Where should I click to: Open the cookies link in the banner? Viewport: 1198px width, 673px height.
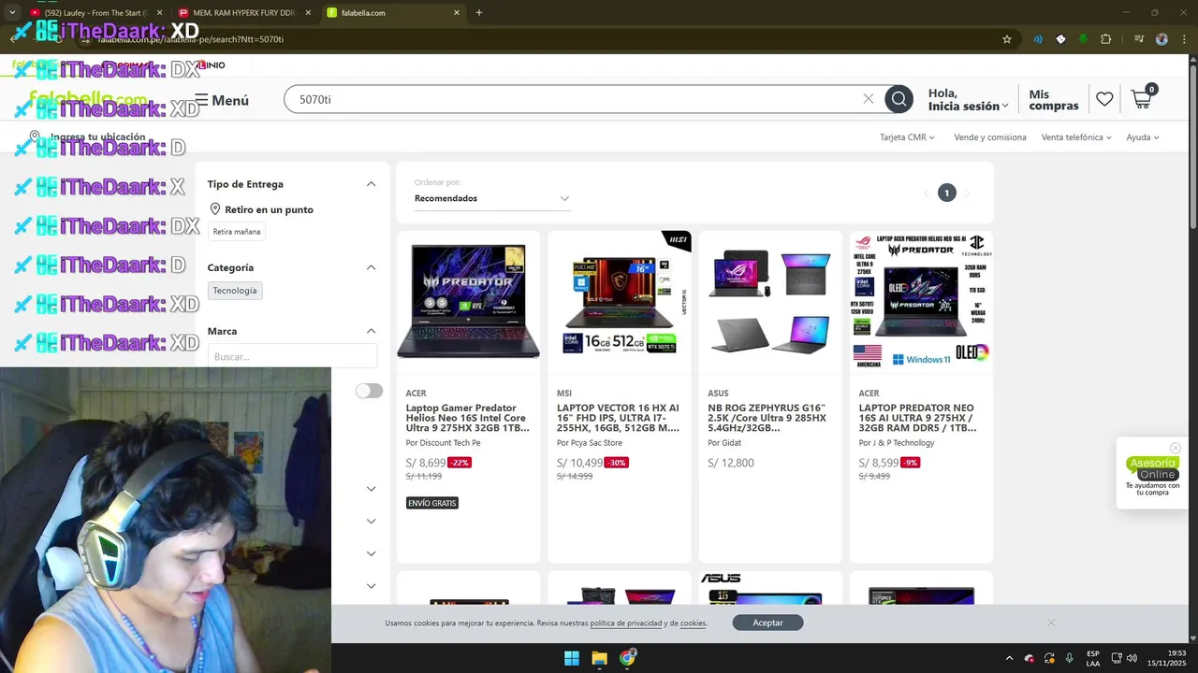pos(693,623)
